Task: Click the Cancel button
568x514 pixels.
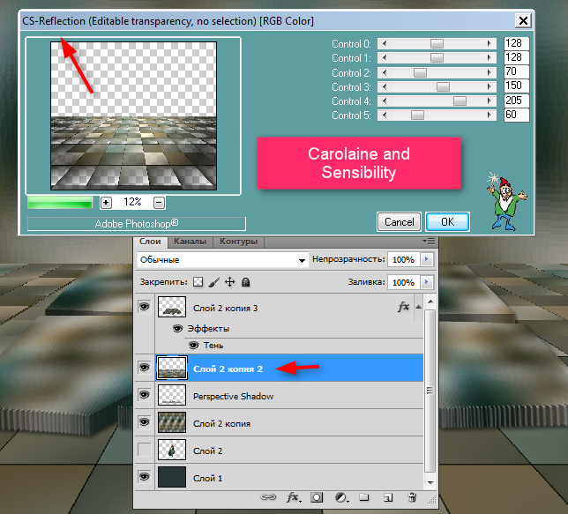Action: 400,221
